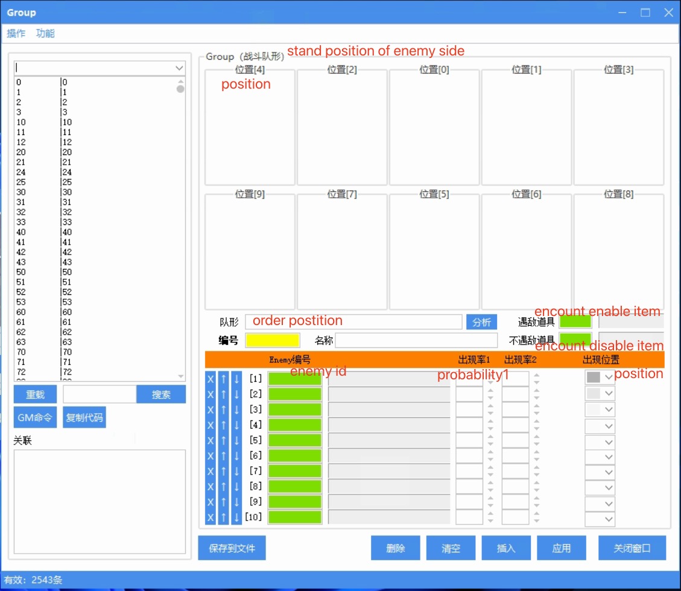The height and width of the screenshot is (591, 681).
Task: Click the search text box beside 搜索
Action: point(100,394)
